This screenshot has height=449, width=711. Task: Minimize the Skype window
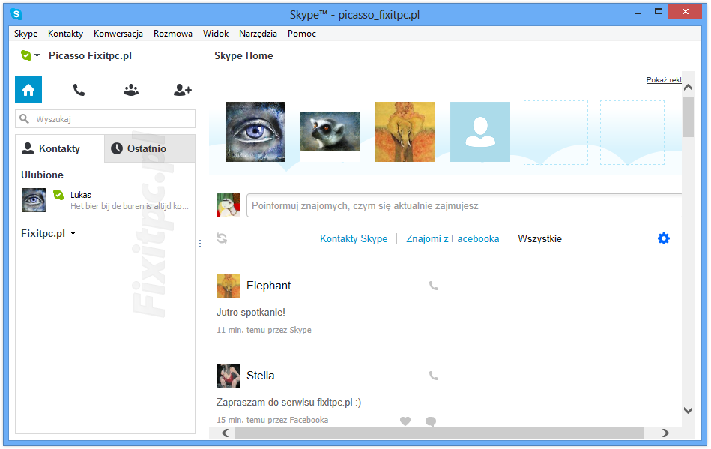[638, 13]
